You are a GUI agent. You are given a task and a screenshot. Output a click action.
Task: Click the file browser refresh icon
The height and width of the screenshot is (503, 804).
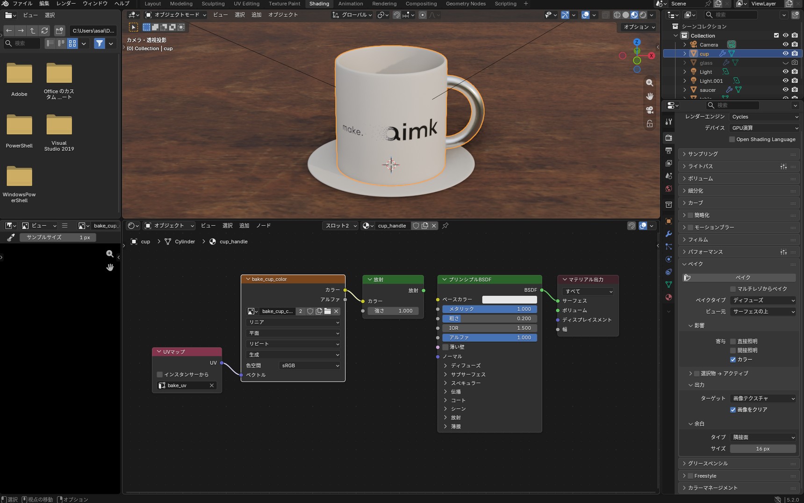click(x=44, y=30)
